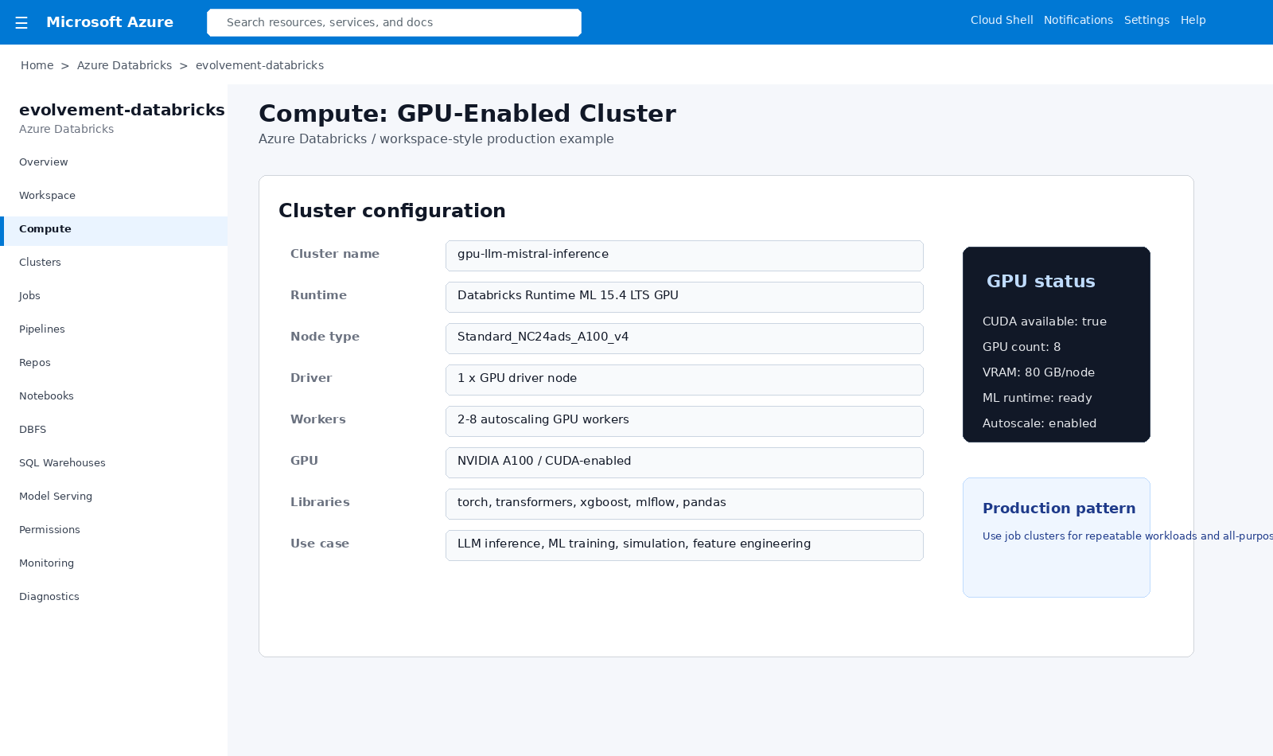Open DBFS in sidebar
This screenshot has width=1273, height=756.
pyautogui.click(x=114, y=430)
